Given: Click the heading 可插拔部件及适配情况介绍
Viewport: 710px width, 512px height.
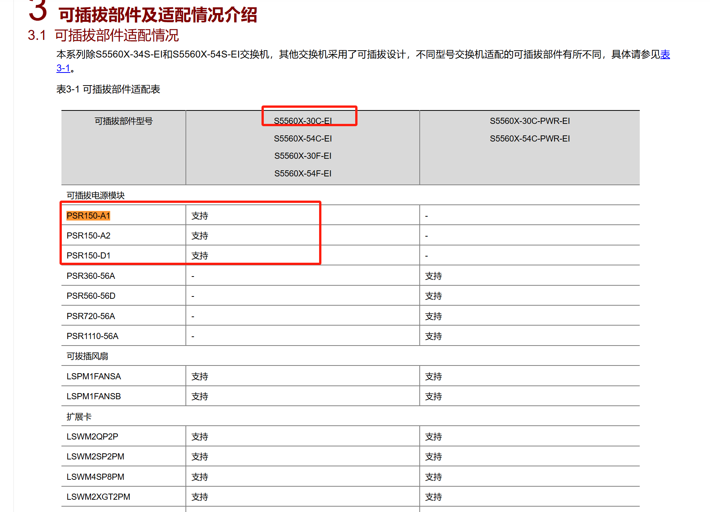Looking at the screenshot, I should point(158,15).
